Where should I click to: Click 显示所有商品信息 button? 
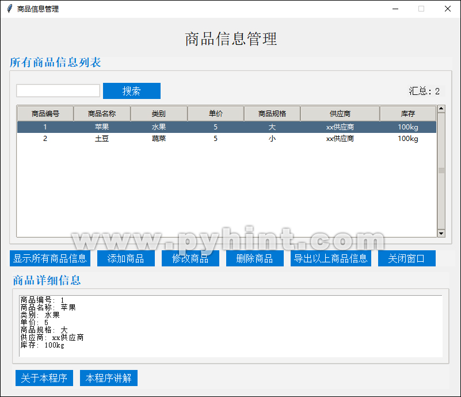[x=50, y=258]
